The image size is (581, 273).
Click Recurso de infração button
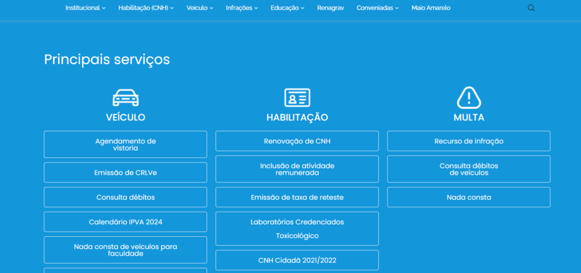click(x=469, y=141)
